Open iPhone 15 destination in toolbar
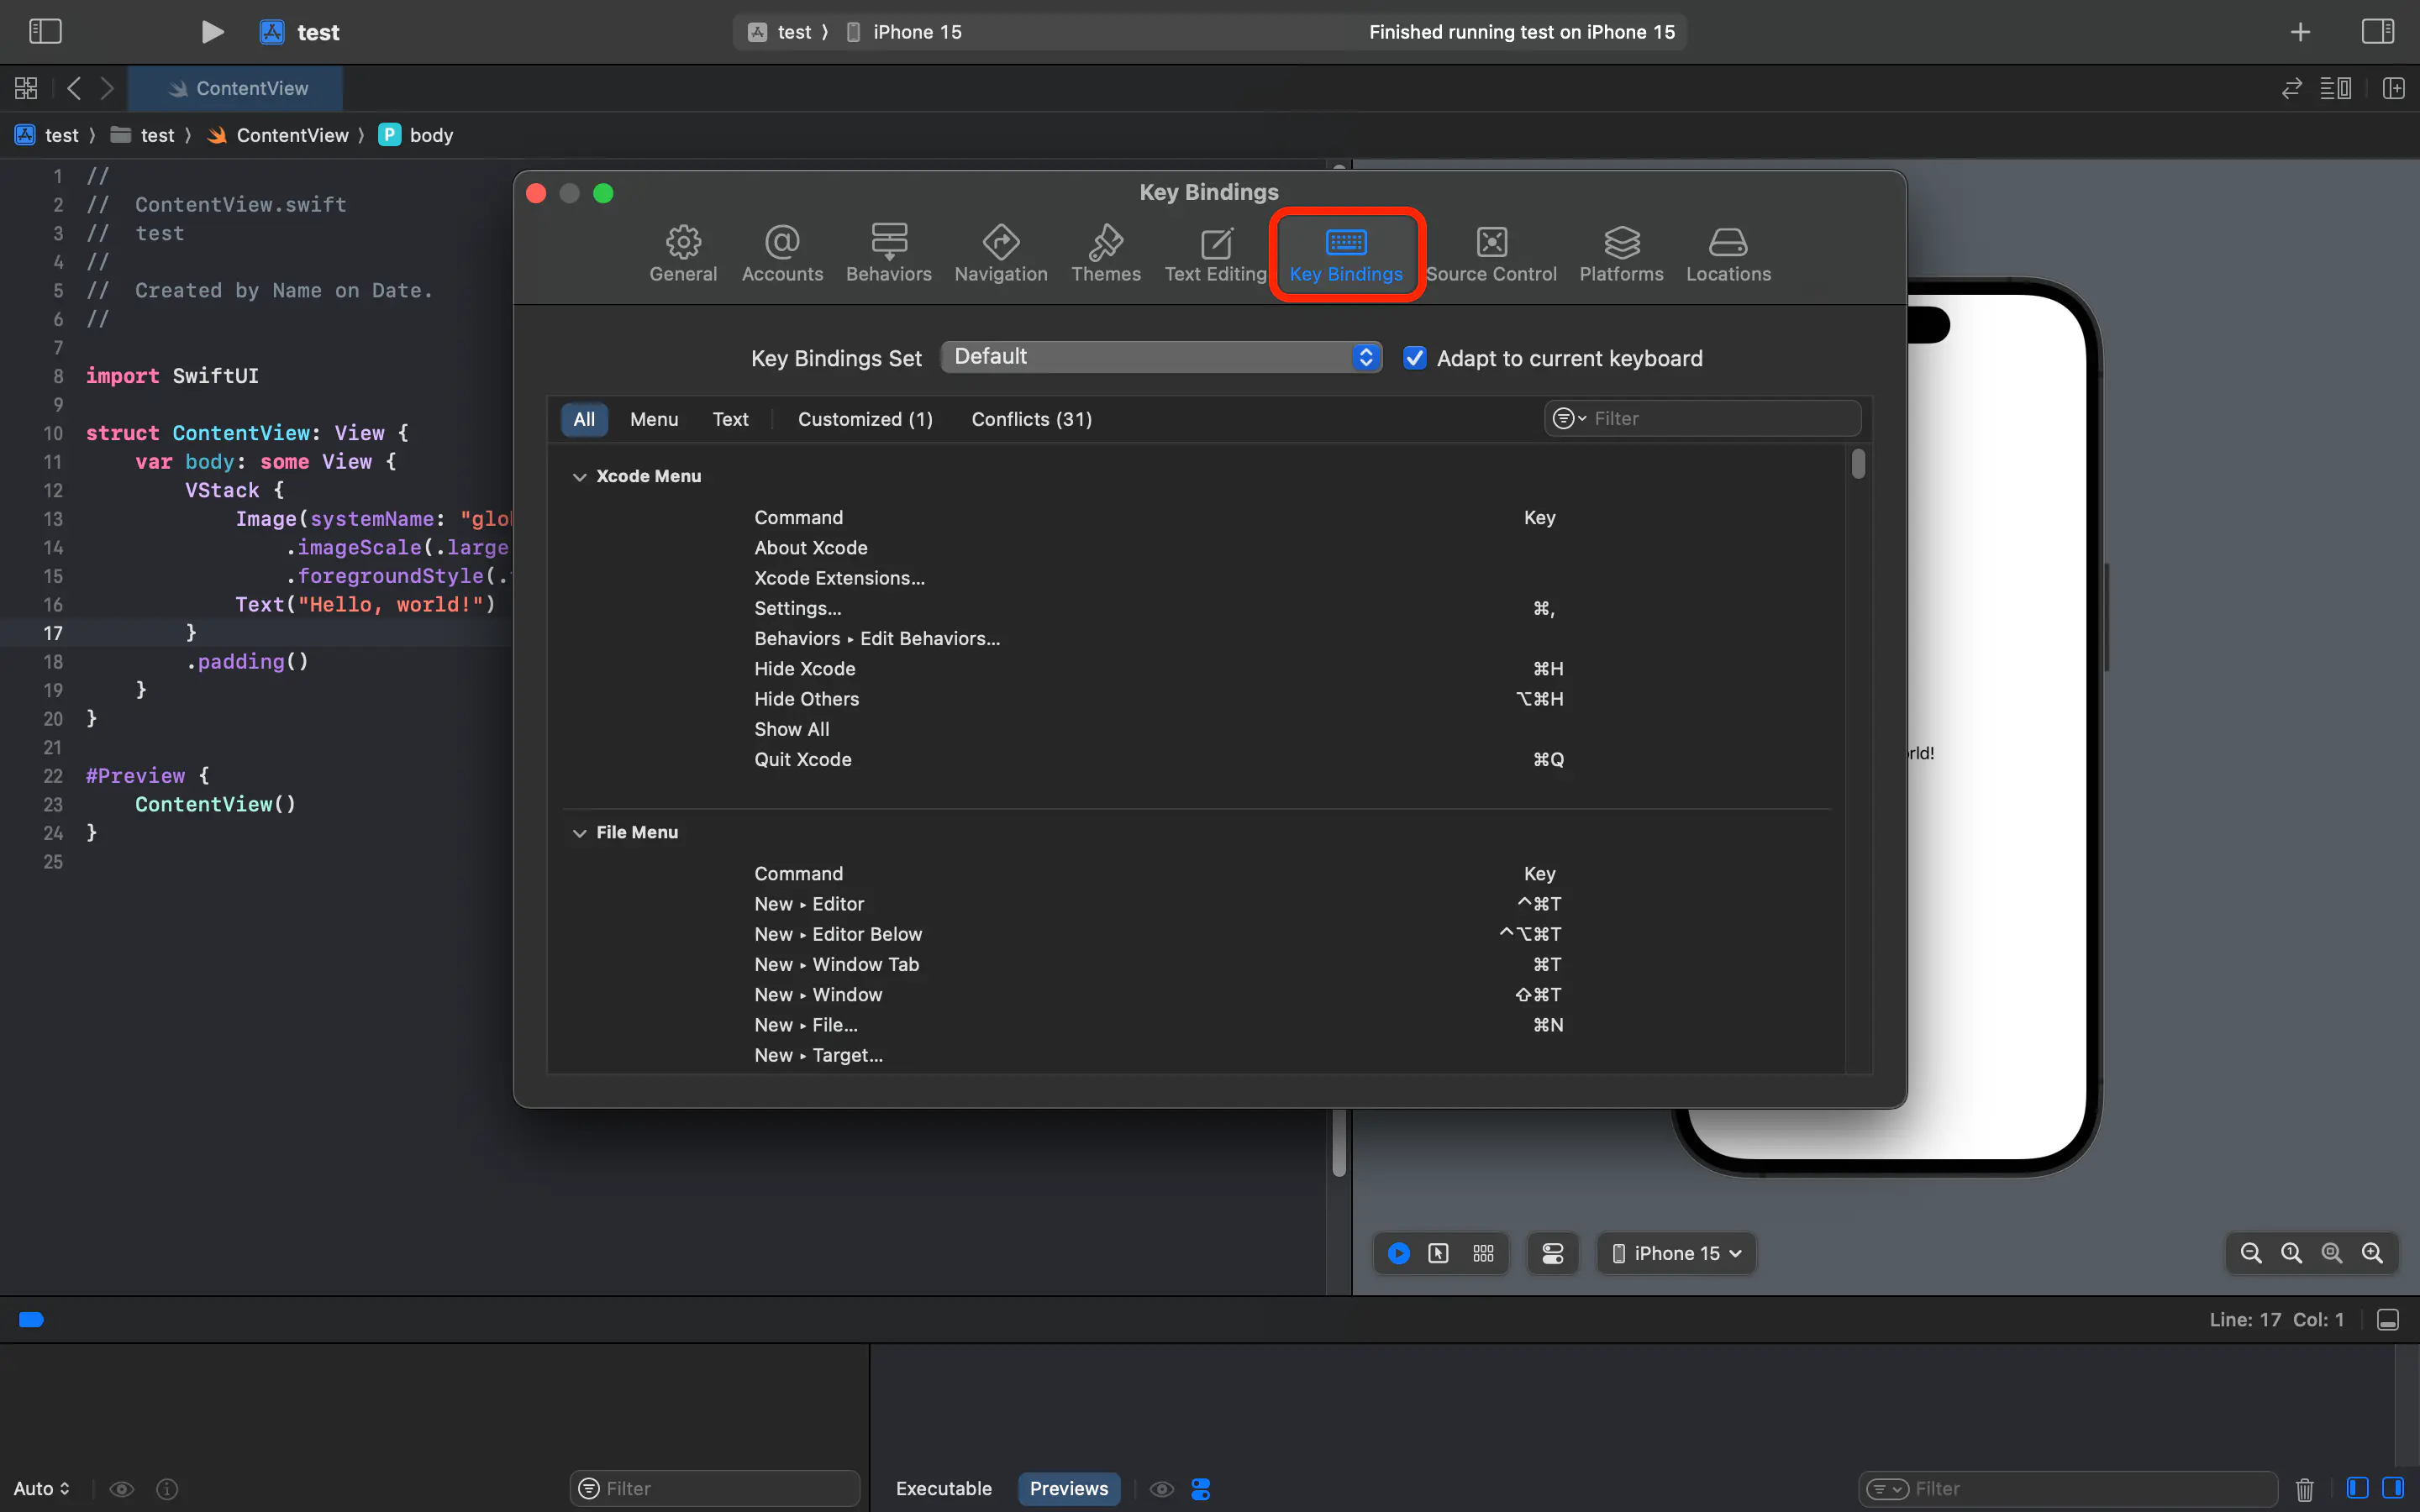 click(904, 32)
